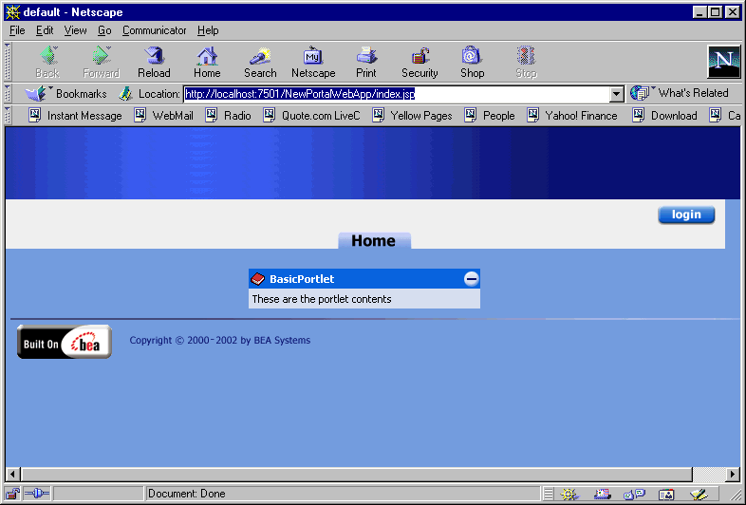
Task: Click the 'Document: Done' status text
Action: click(x=186, y=494)
